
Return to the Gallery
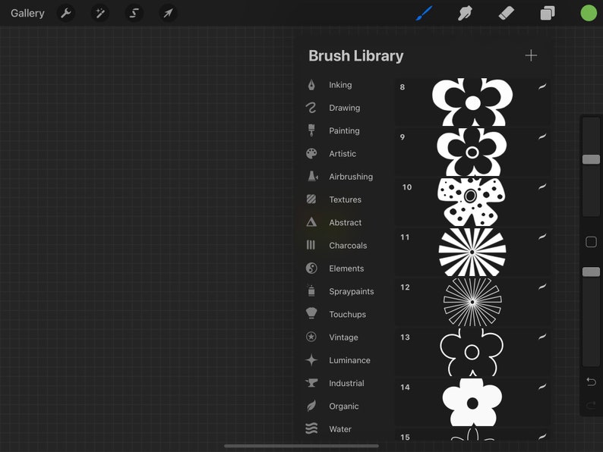tap(27, 13)
